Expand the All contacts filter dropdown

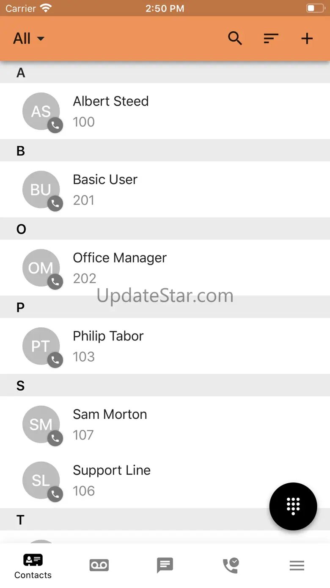[29, 39]
